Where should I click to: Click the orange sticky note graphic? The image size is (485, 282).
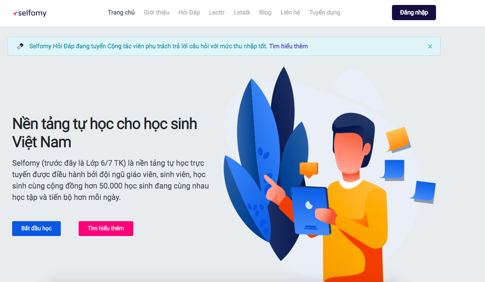[x=398, y=139]
